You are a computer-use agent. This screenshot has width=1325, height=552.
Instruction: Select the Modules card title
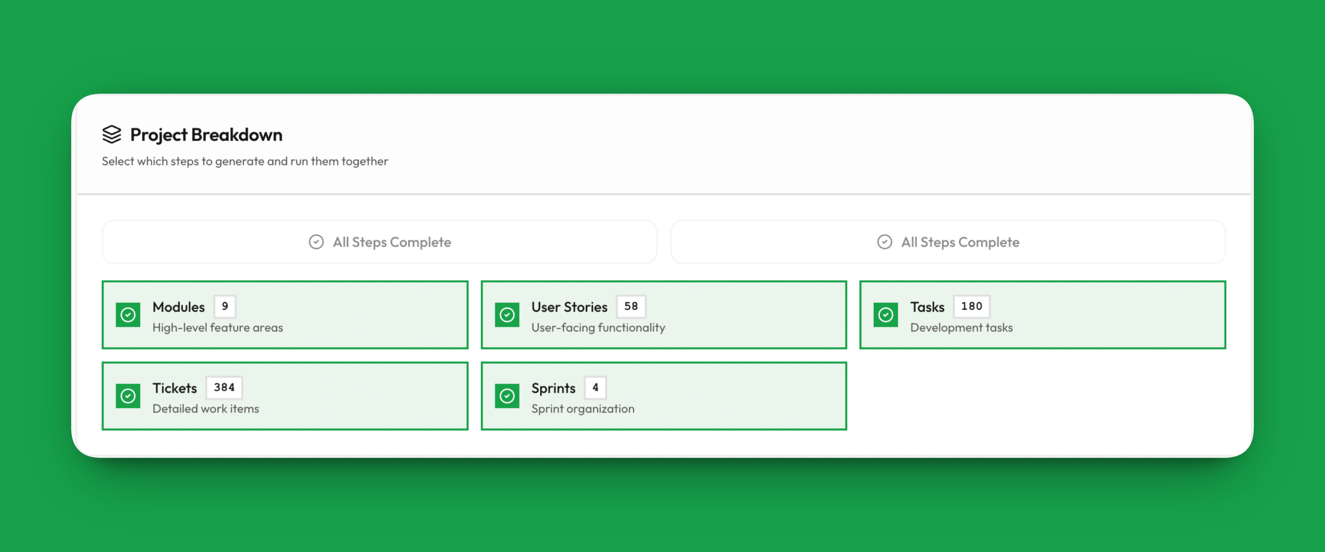178,307
